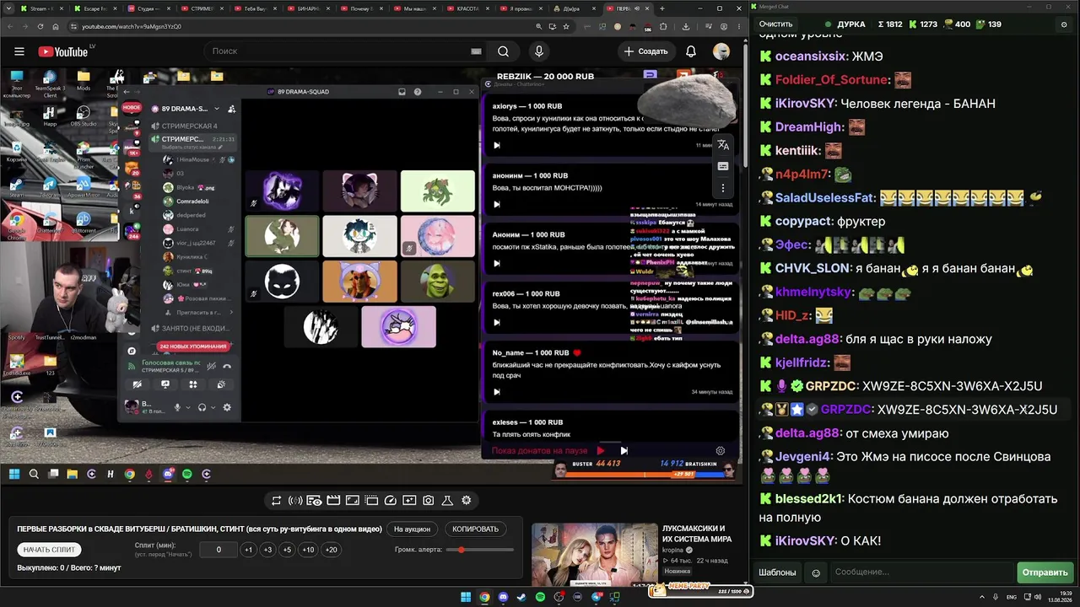Open Discord help question mark icon
Image resolution: width=1080 pixels, height=607 pixels.
tap(417, 91)
